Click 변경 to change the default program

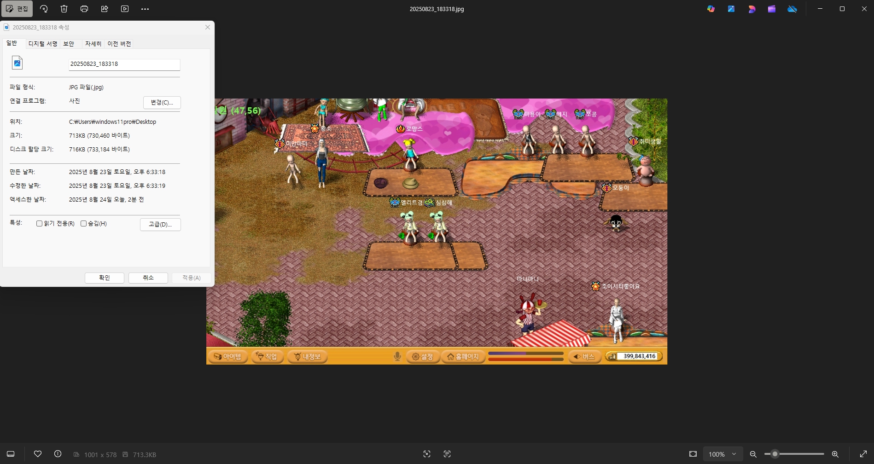(162, 102)
